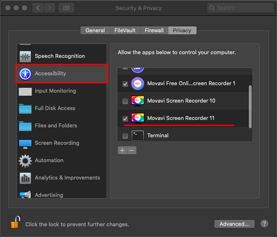
Task: Show all preferences with grid button
Action: 66,8
